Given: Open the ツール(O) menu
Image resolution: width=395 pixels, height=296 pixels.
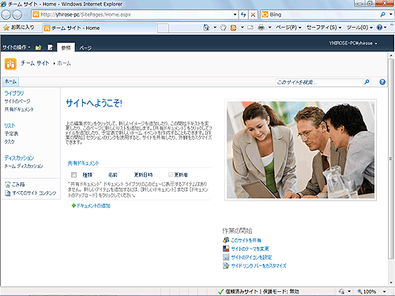Looking at the screenshot, I should pyautogui.click(x=359, y=28).
